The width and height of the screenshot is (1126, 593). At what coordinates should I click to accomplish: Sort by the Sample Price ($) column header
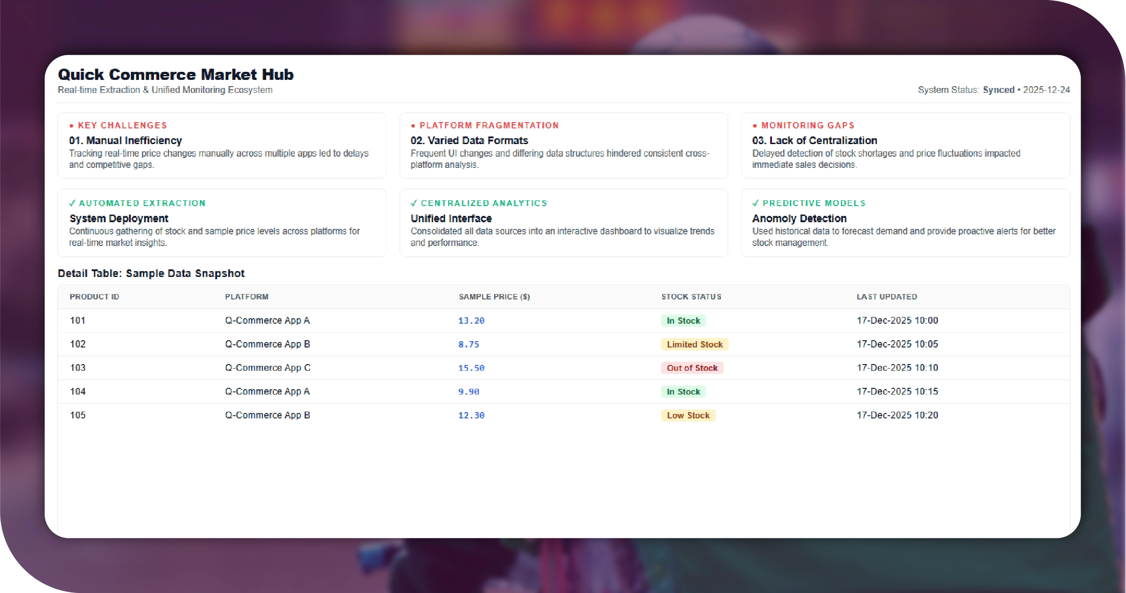(x=494, y=297)
